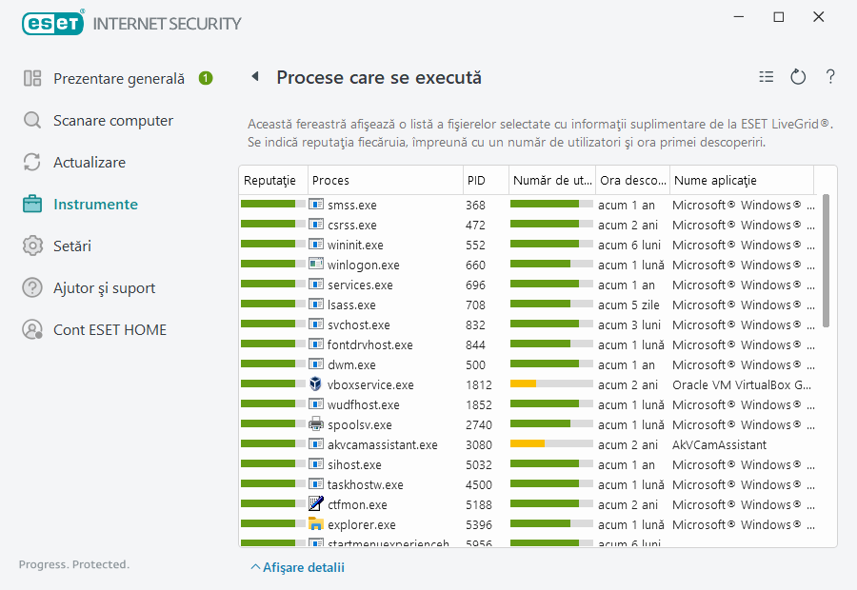Viewport: 857px width, 590px height.
Task: Sort by the Nume aplicație column header
Action: point(714,181)
